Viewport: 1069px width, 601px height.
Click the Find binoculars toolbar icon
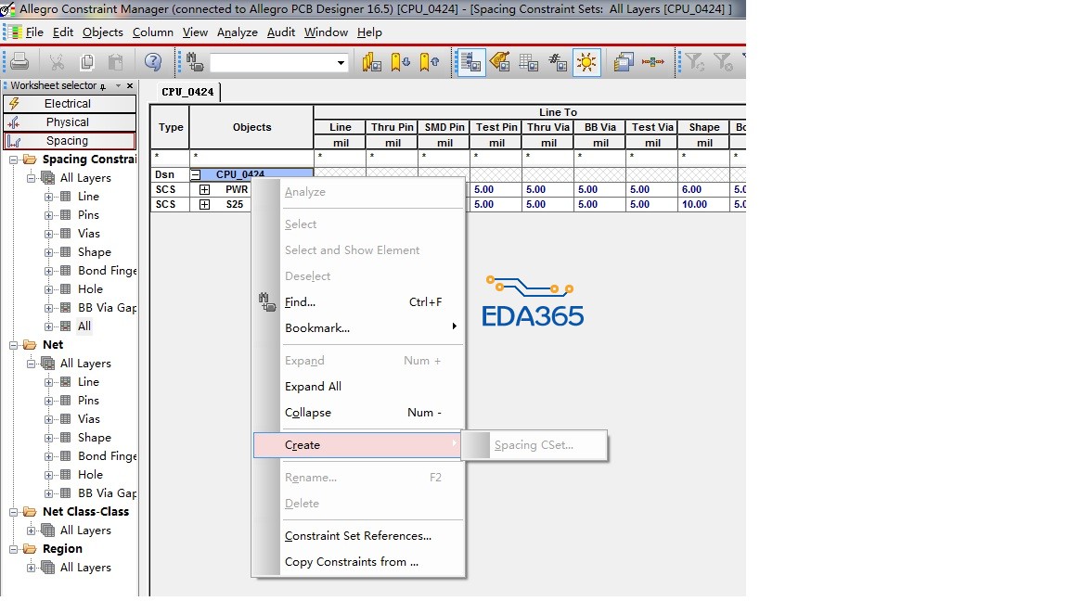(195, 62)
